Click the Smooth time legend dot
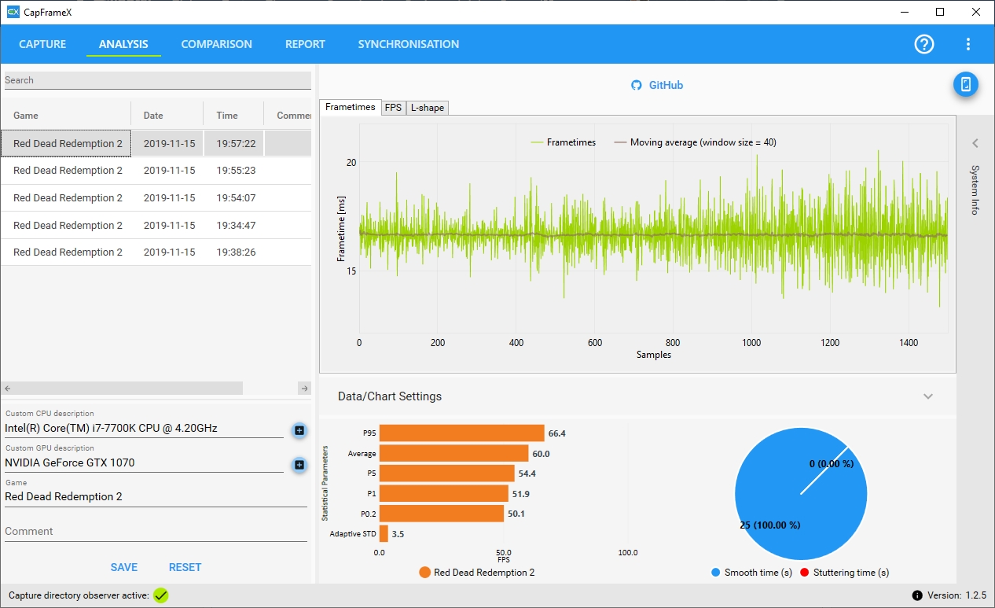995x608 pixels. [715, 573]
